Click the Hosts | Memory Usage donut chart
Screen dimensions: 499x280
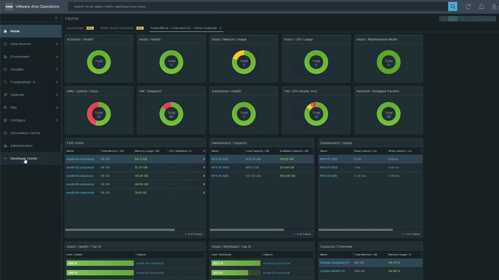pyautogui.click(x=244, y=62)
